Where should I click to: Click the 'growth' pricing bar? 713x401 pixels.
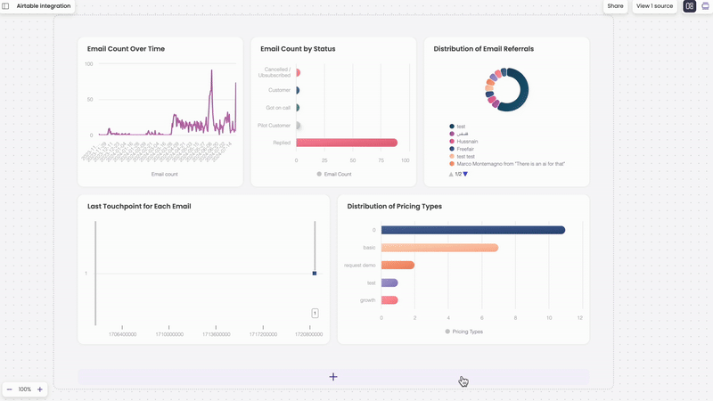[389, 300]
